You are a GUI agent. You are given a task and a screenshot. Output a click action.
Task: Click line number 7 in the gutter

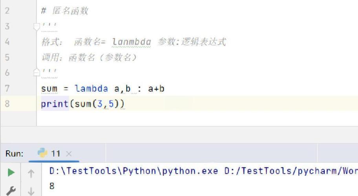7,89
